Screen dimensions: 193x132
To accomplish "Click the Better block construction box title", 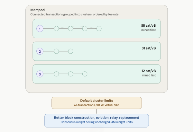I will coord(96,118).
